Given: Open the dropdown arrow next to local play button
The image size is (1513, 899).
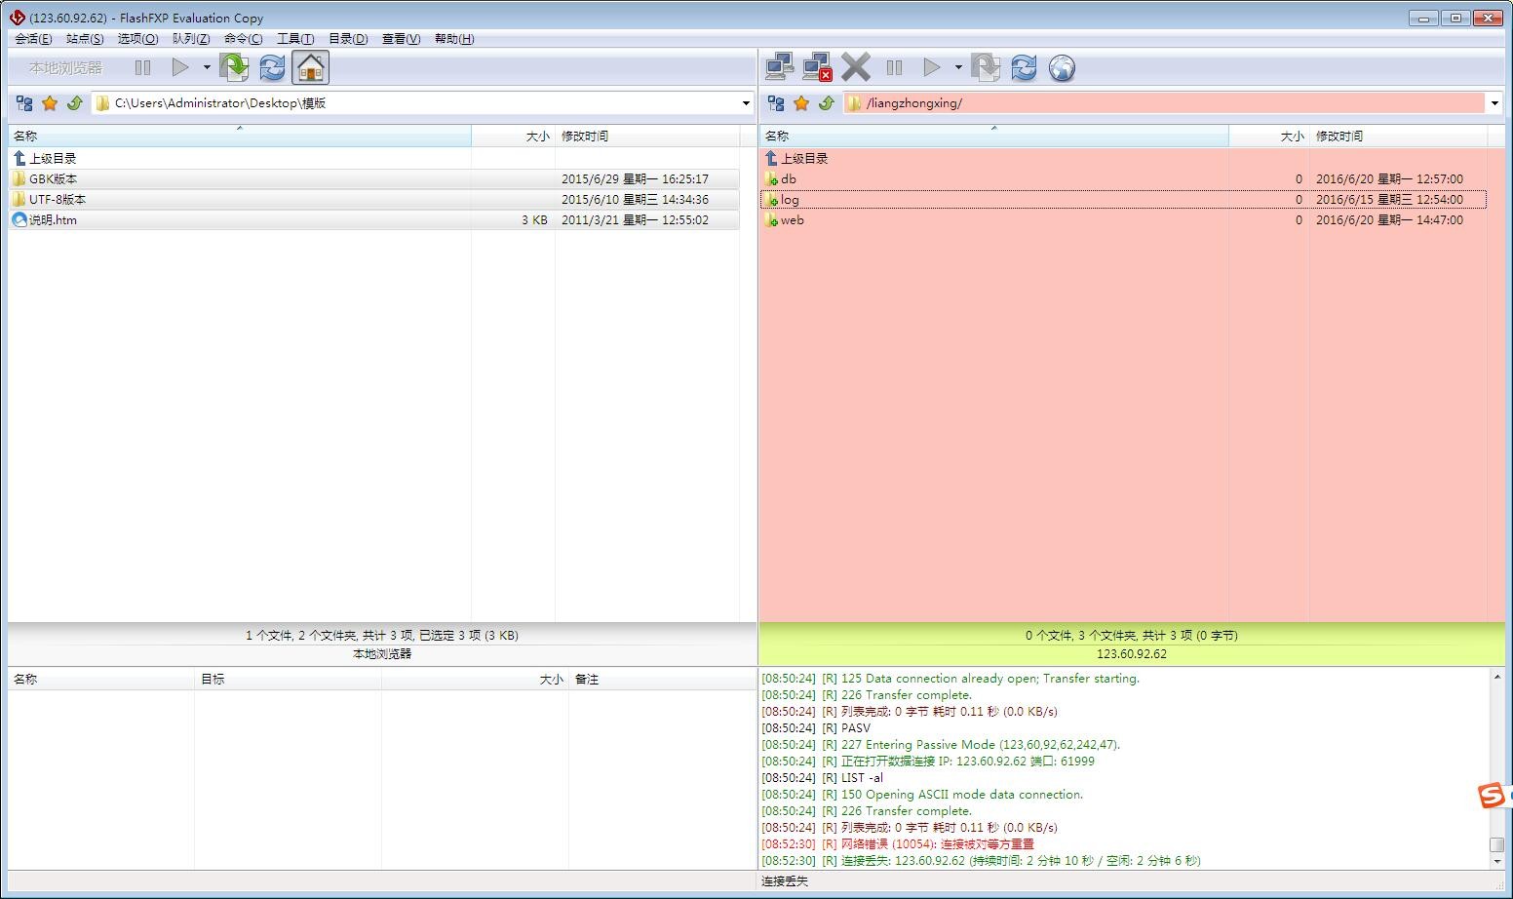Looking at the screenshot, I should tap(207, 67).
